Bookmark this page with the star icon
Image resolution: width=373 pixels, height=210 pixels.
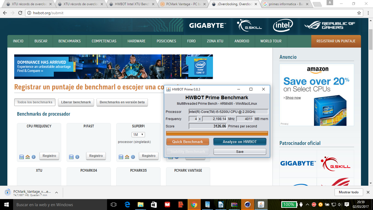coord(359,13)
